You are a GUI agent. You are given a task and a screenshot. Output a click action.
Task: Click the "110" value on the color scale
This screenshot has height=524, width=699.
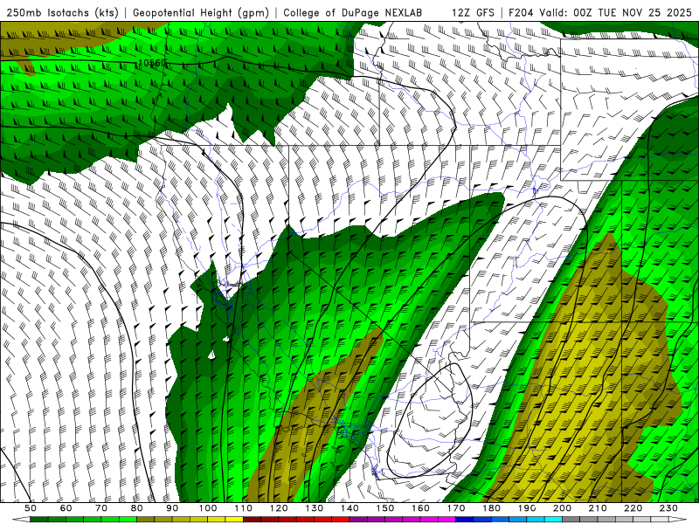[x=244, y=508]
